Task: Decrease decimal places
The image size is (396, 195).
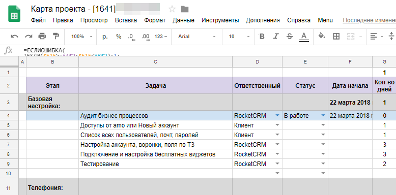Action: coord(132,37)
